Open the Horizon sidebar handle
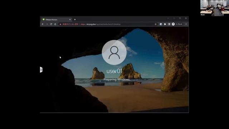The height and width of the screenshot is (129, 229). tap(41, 70)
